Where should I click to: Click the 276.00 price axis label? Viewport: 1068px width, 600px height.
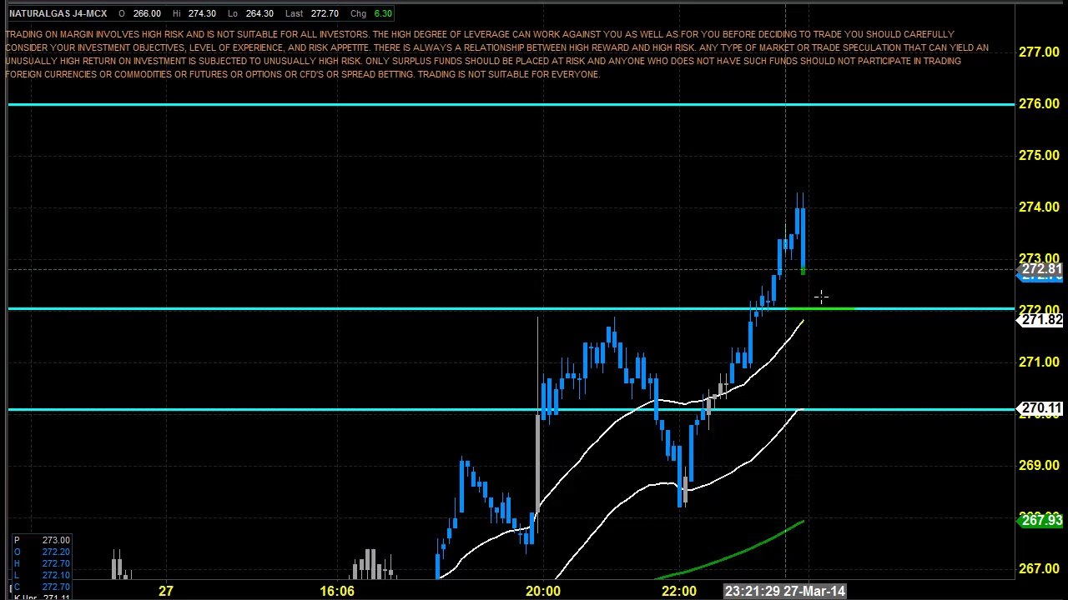pyautogui.click(x=1039, y=103)
